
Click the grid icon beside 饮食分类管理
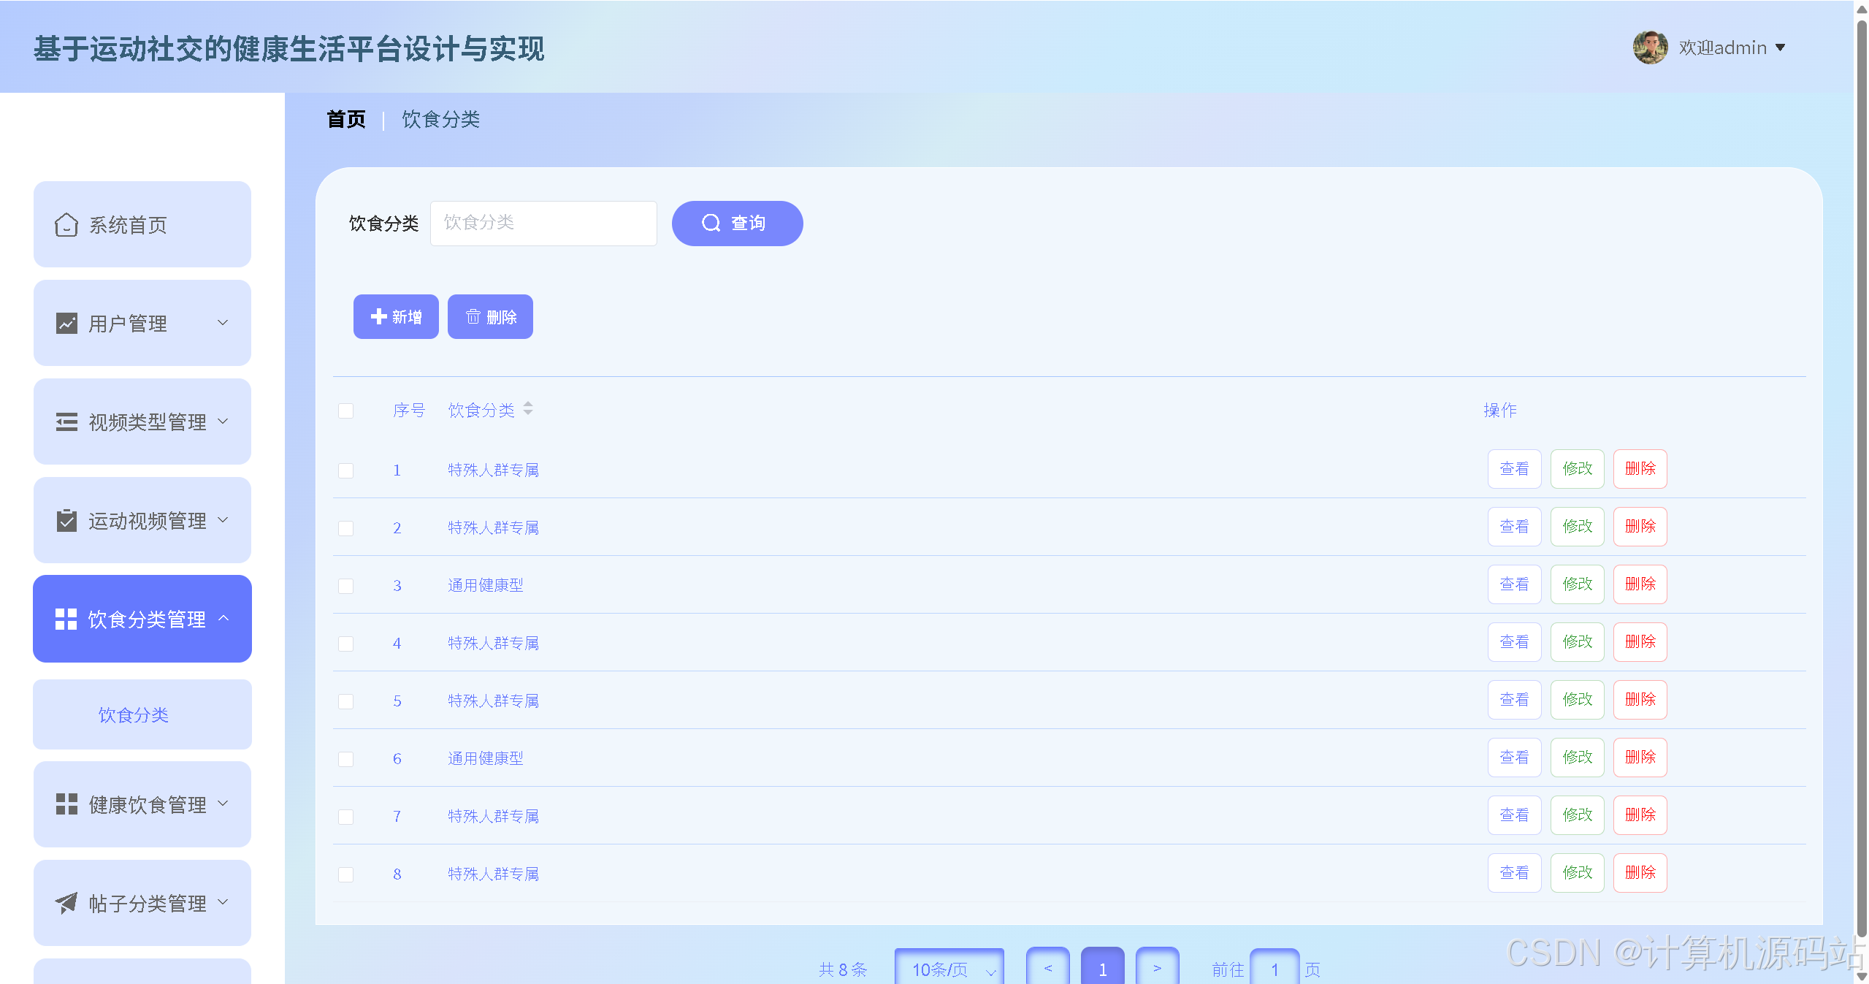pyautogui.click(x=66, y=619)
